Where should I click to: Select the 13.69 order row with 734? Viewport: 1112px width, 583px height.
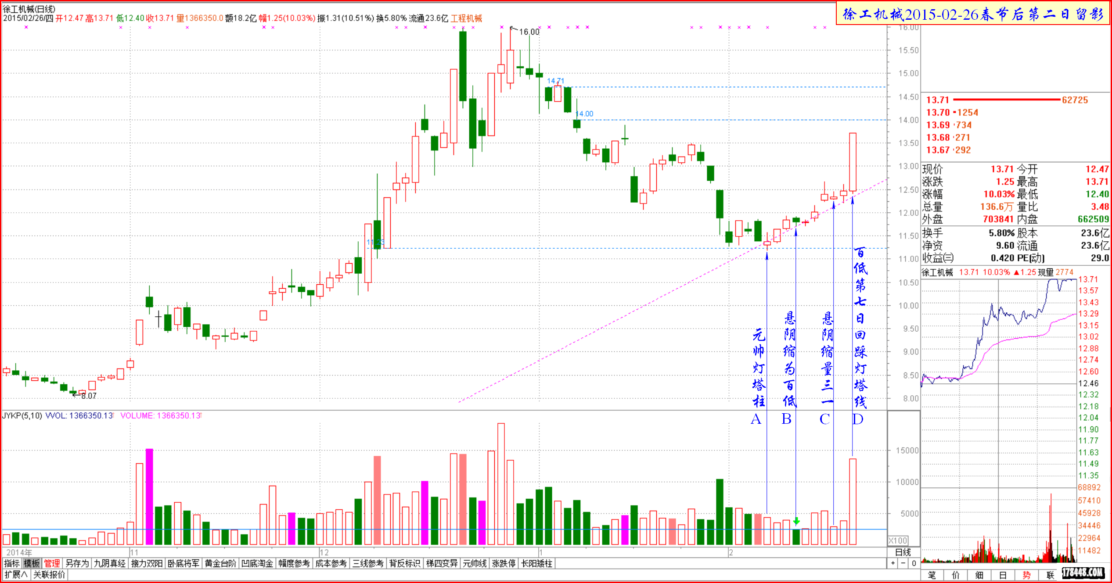pyautogui.click(x=949, y=125)
